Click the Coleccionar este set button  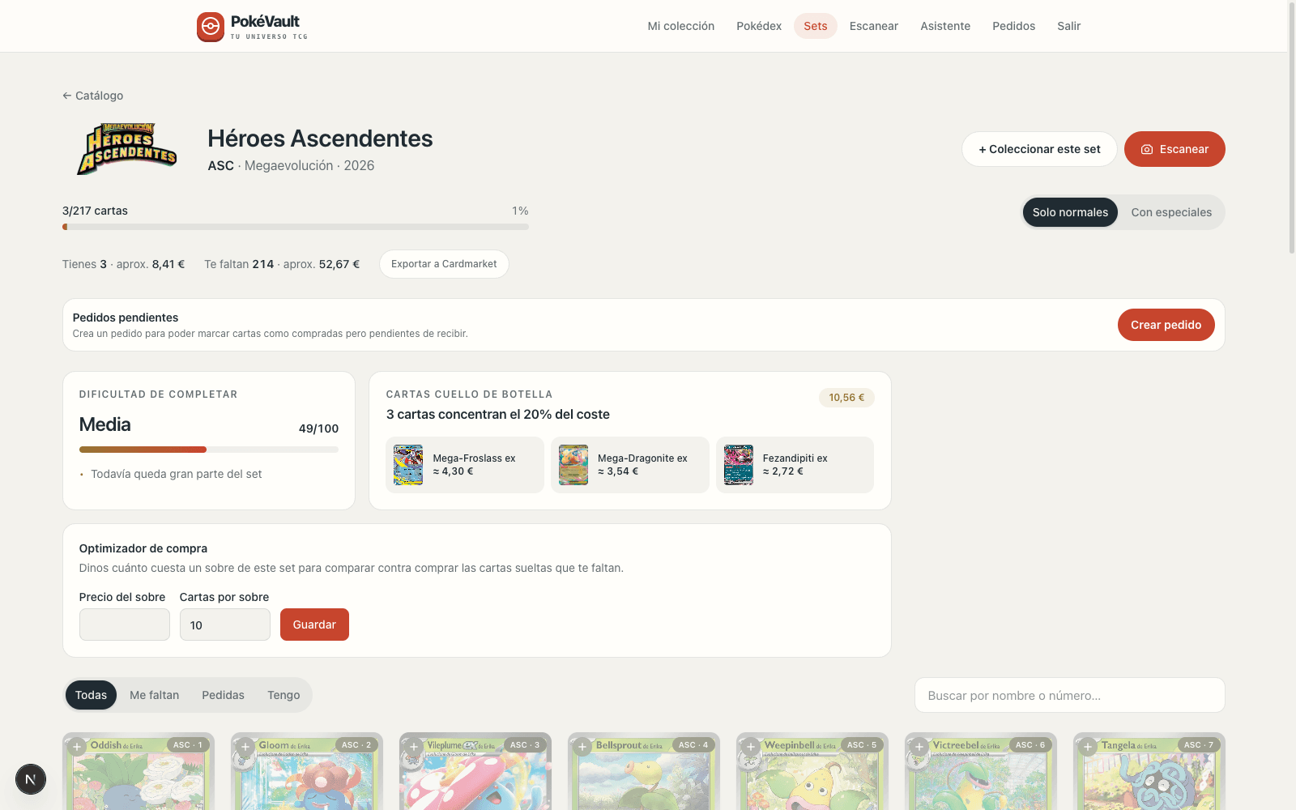[x=1039, y=149]
